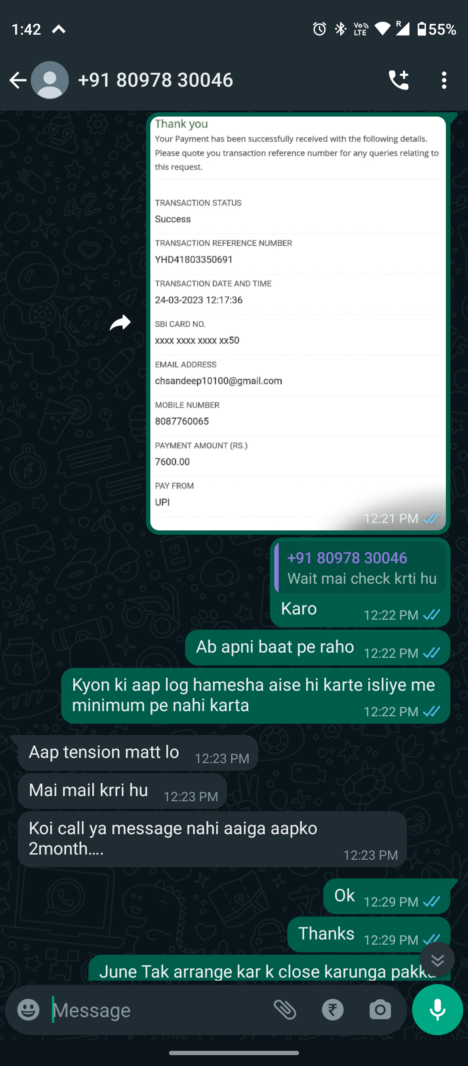Tap the back arrow to leave chat
Screen dimensions: 468x1066
tap(18, 80)
